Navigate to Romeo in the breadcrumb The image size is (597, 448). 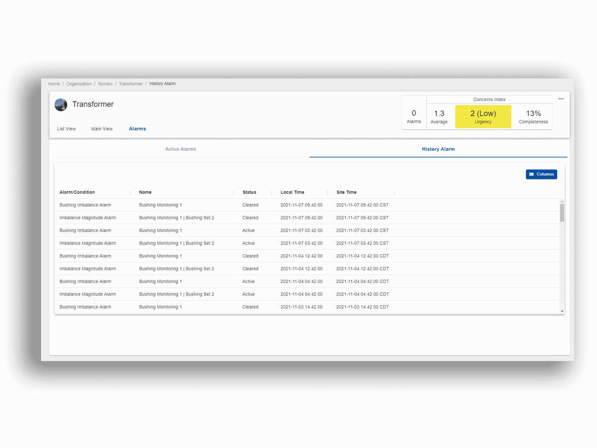[105, 84]
